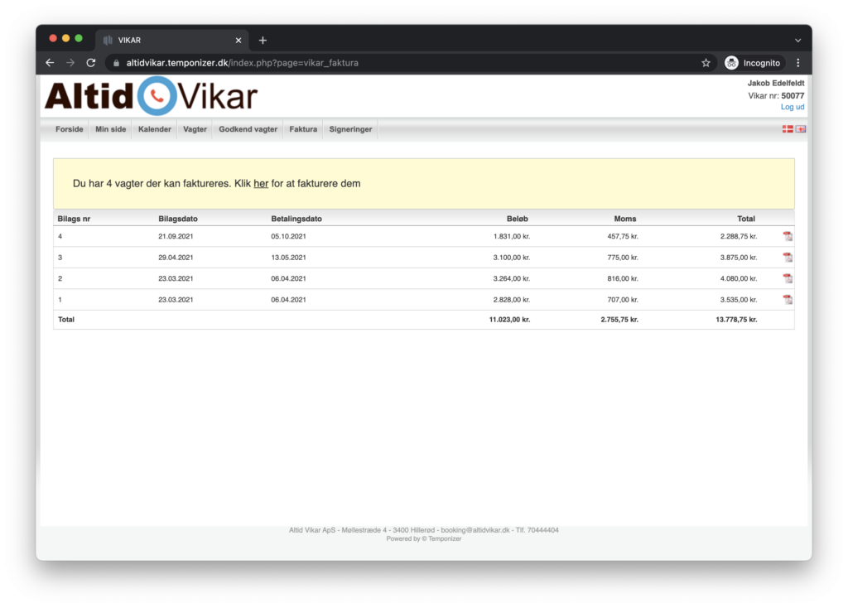
Task: Click the Incognito profile button
Action: click(754, 63)
